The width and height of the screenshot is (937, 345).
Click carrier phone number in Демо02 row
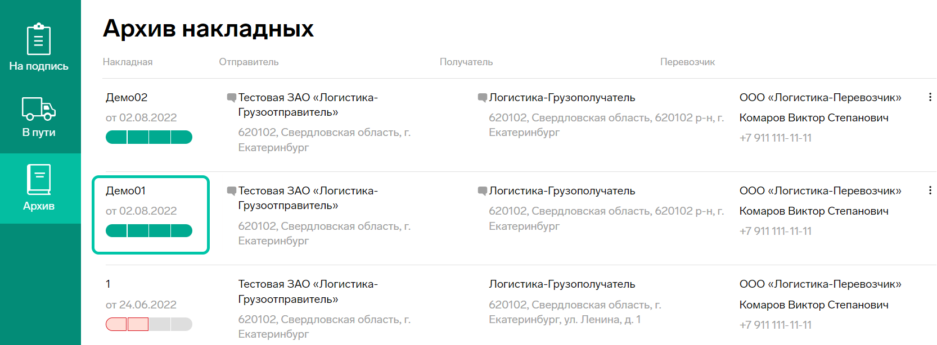click(x=776, y=138)
